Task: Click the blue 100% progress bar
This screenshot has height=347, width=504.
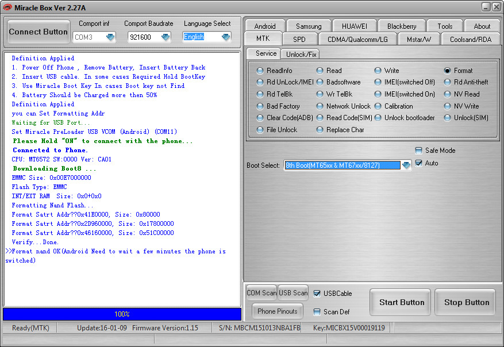Action: click(x=122, y=314)
